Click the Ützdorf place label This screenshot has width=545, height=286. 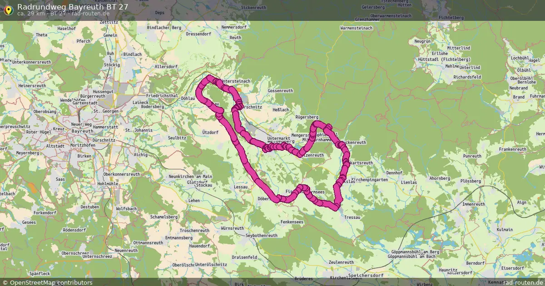pos(210,132)
